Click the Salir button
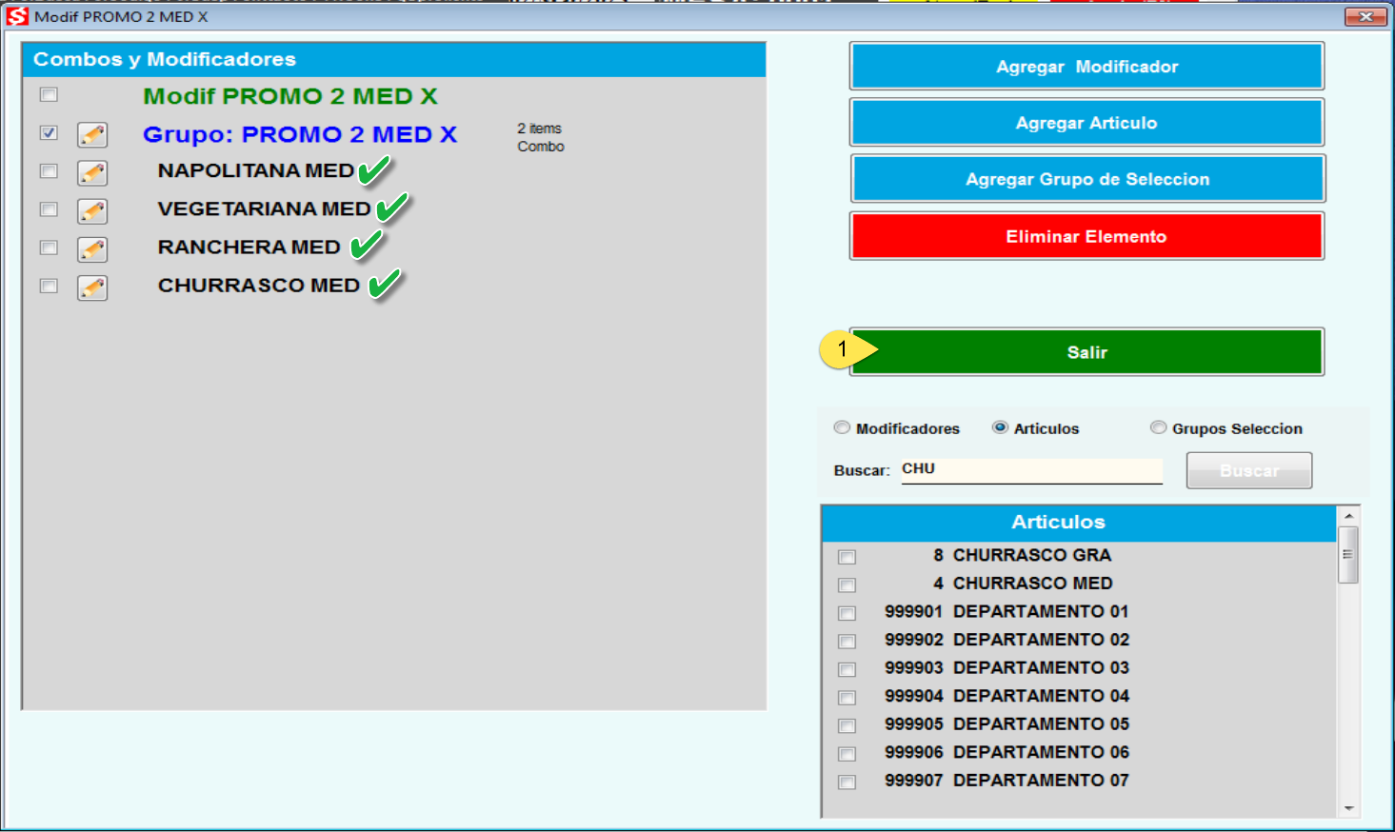 [1086, 351]
